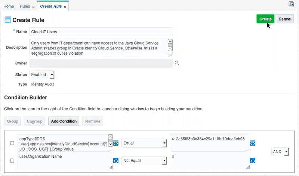Switch to the Rules tab
The image size is (299, 176).
tap(24, 7)
